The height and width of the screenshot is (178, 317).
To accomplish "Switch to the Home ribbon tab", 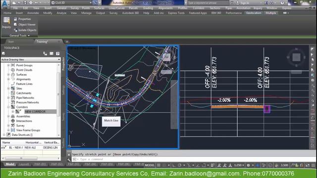I will click(7, 13).
